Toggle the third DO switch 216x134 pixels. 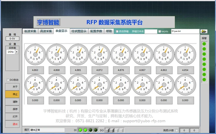[117, 130]
